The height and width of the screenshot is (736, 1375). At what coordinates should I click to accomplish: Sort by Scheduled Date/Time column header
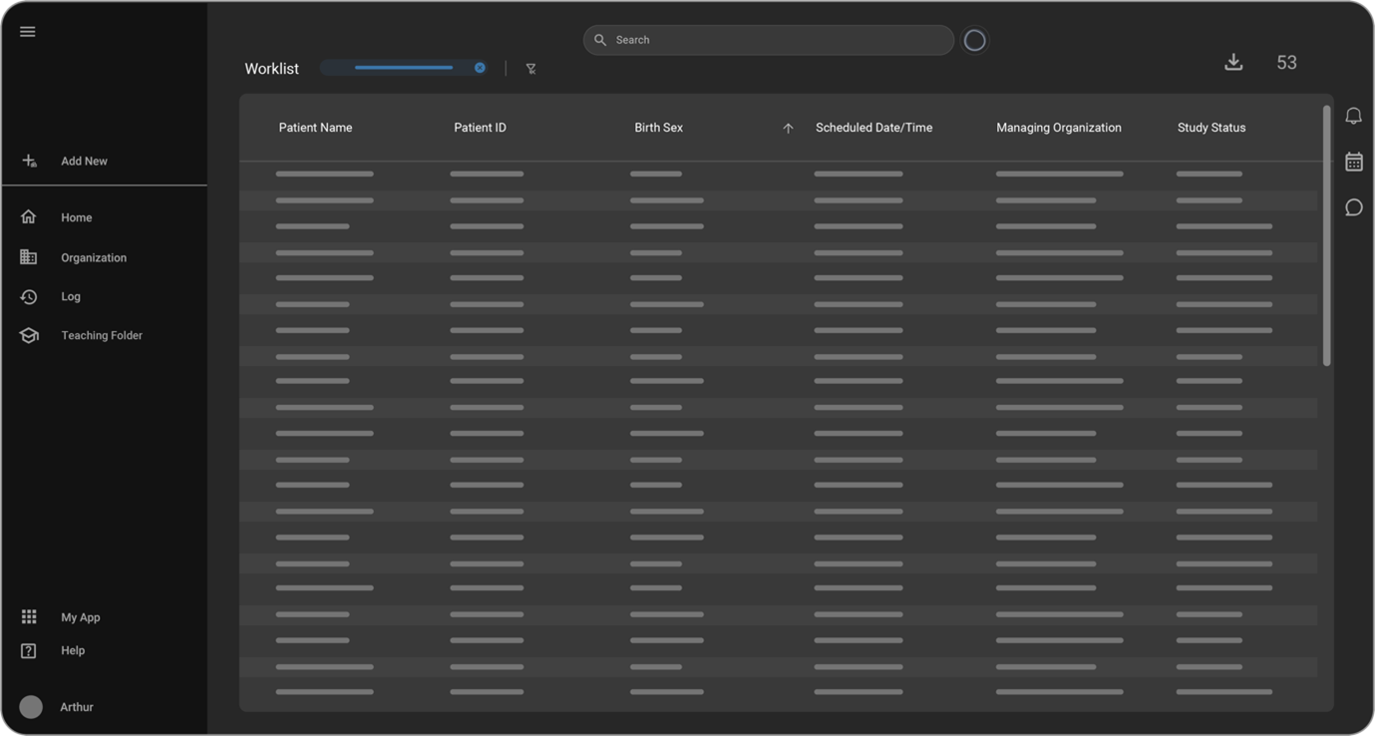(x=873, y=128)
